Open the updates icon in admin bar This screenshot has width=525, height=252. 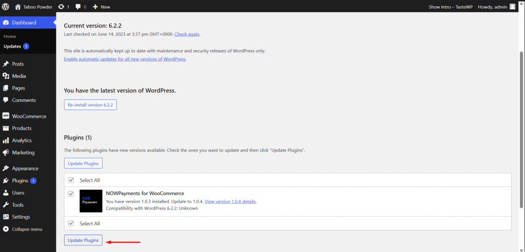pyautogui.click(x=61, y=7)
